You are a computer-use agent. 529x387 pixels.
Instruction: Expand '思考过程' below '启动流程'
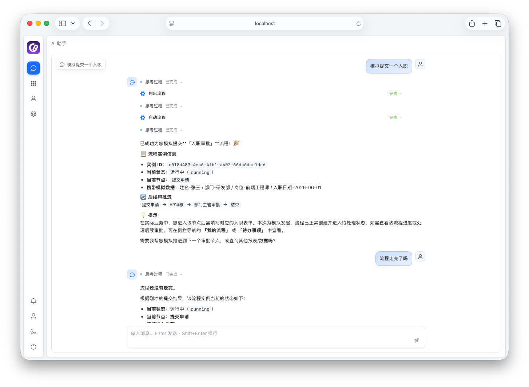click(161, 130)
